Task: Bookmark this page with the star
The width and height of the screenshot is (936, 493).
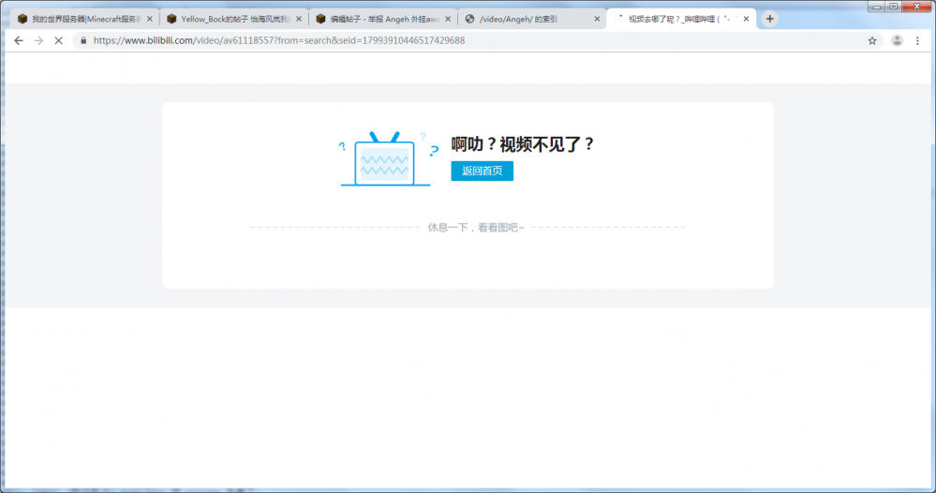Action: pyautogui.click(x=872, y=40)
